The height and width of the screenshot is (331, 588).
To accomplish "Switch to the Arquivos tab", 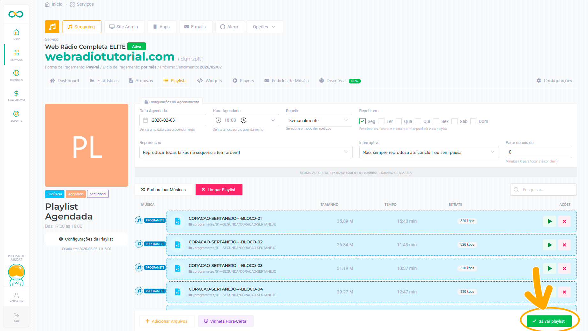I will coord(141,81).
